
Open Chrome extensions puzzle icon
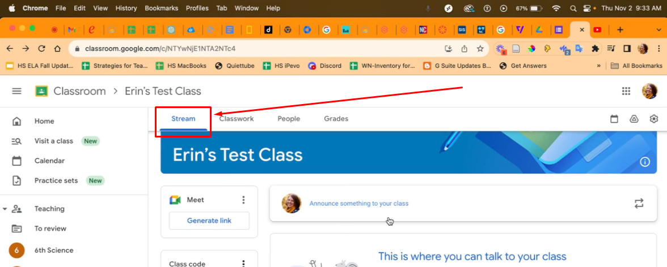point(596,49)
